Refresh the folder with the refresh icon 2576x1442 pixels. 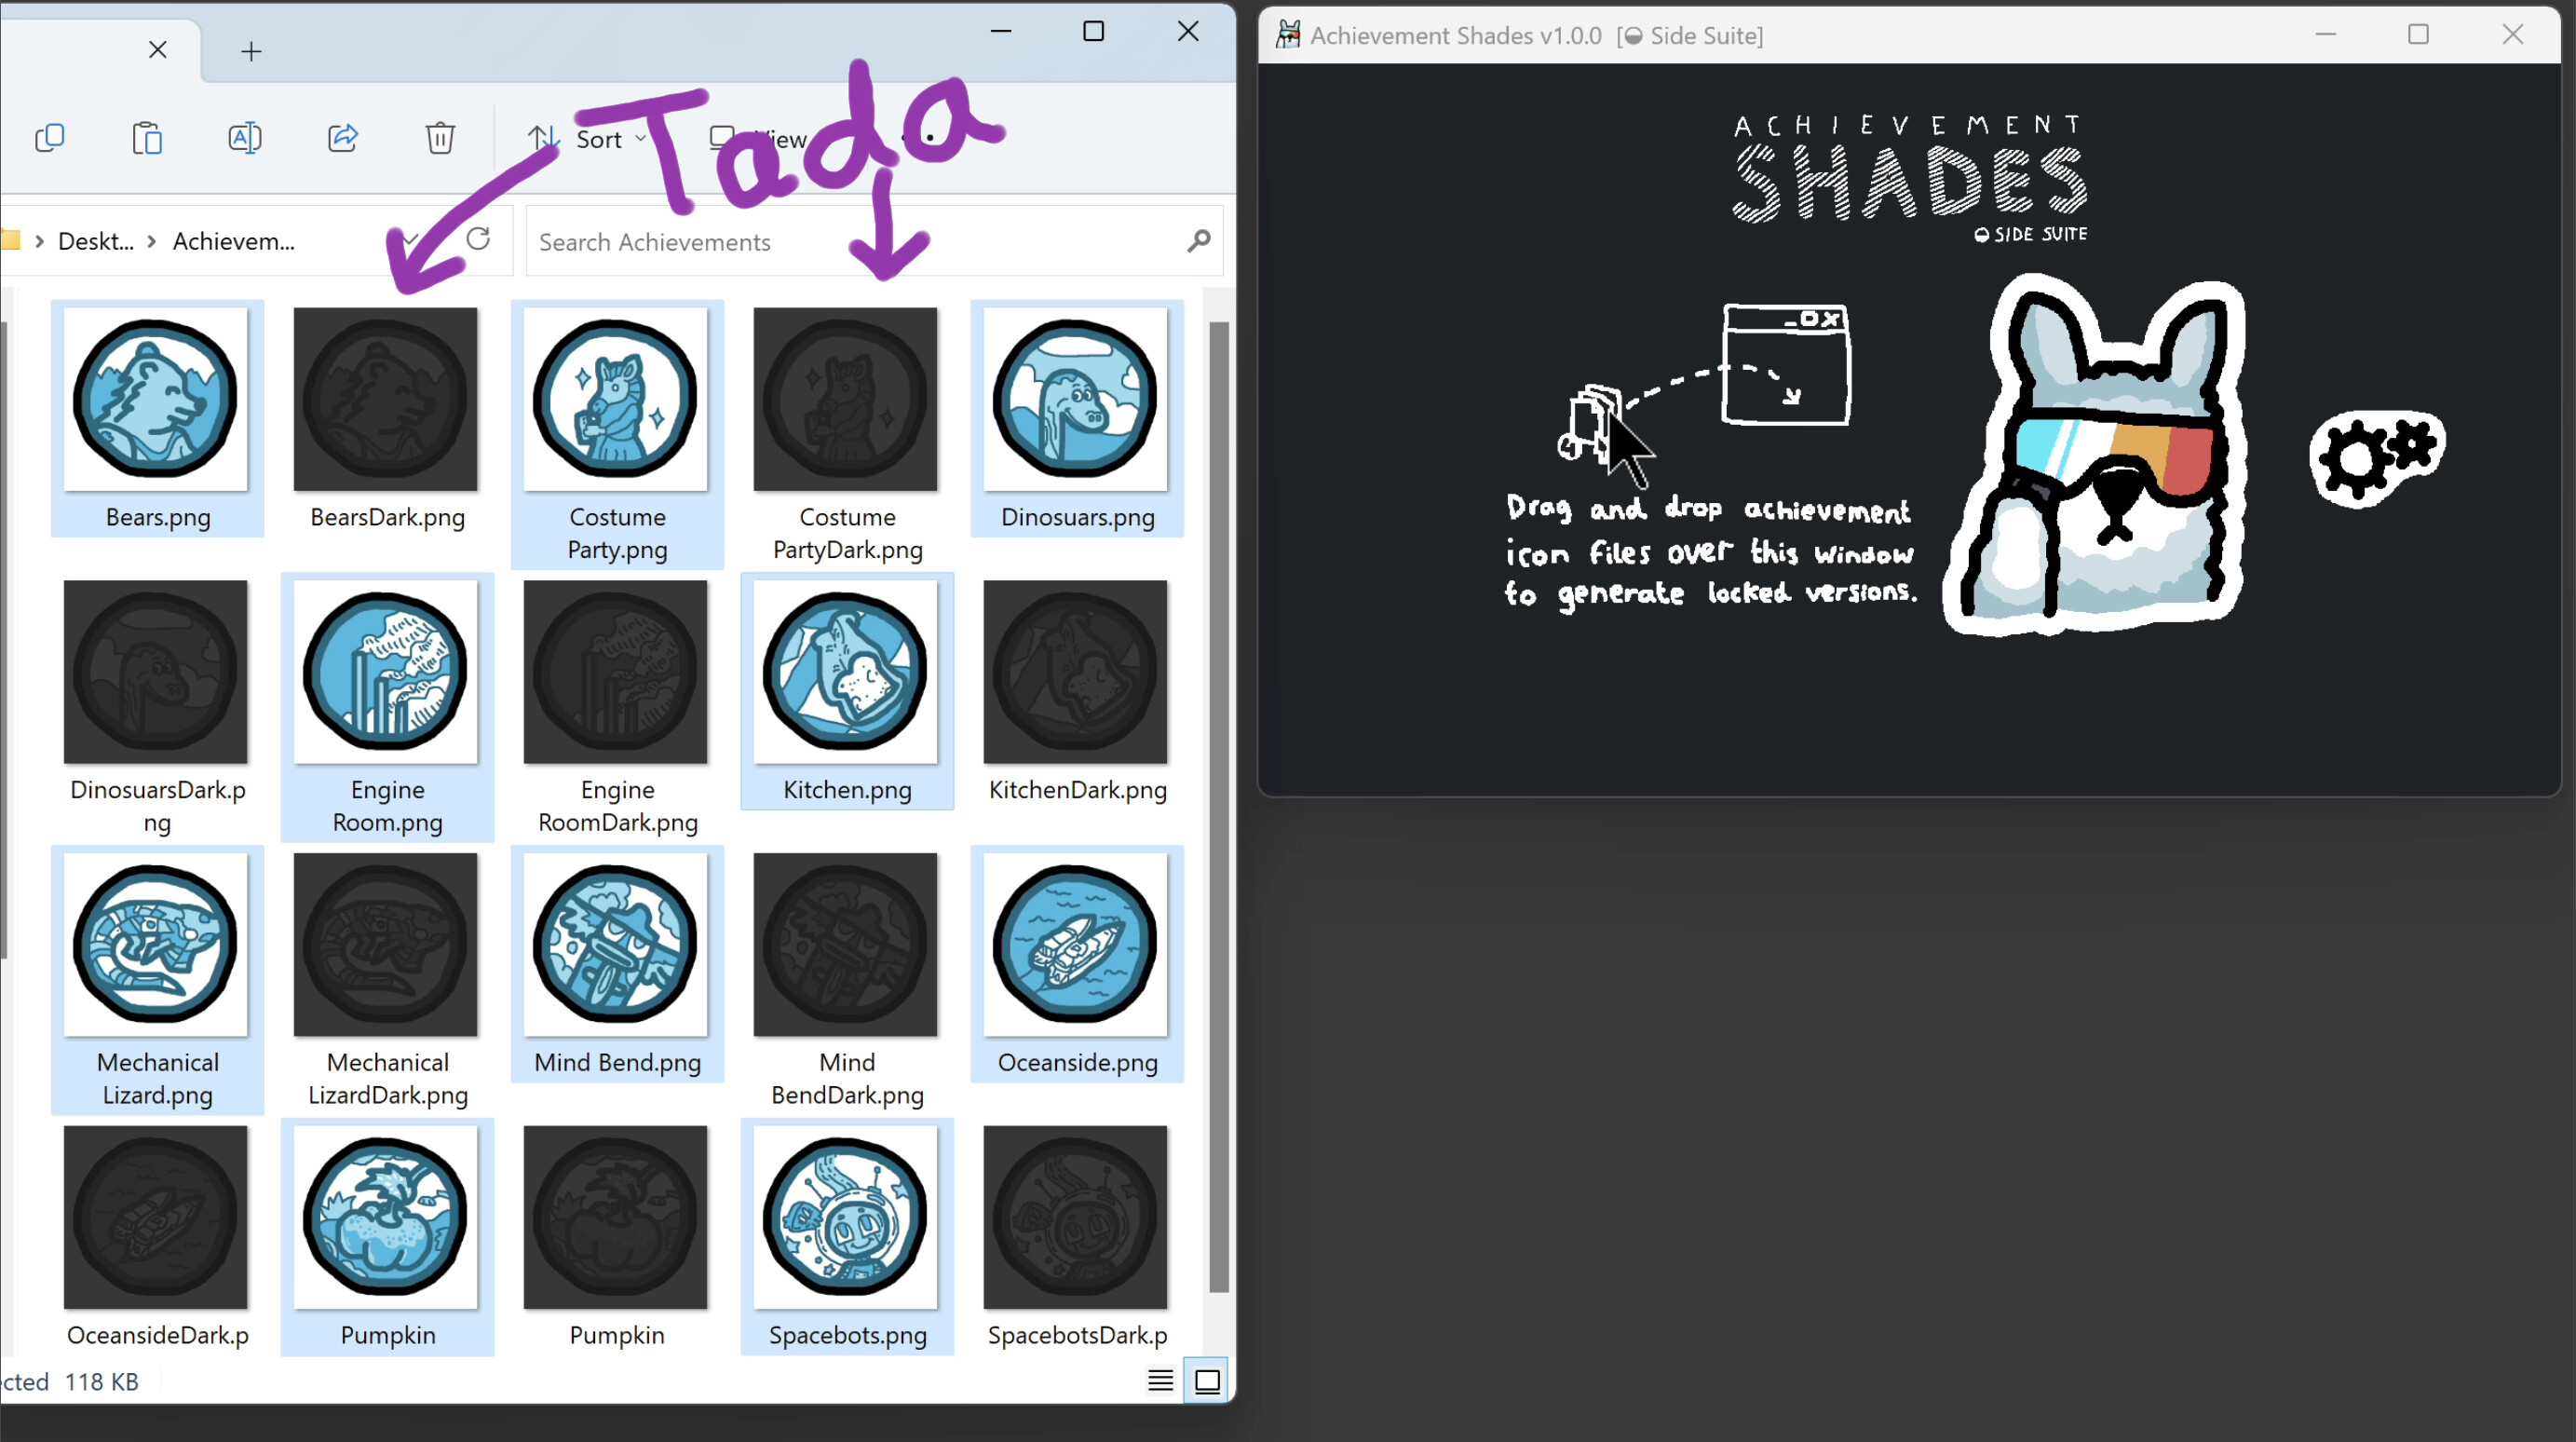478,240
